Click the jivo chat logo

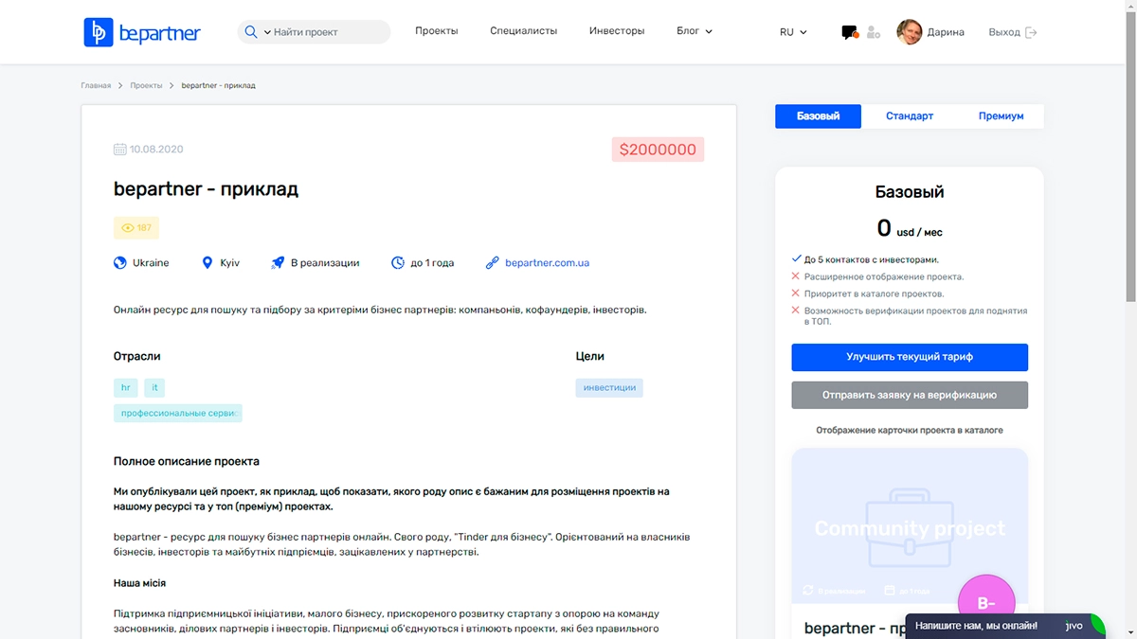1074,626
